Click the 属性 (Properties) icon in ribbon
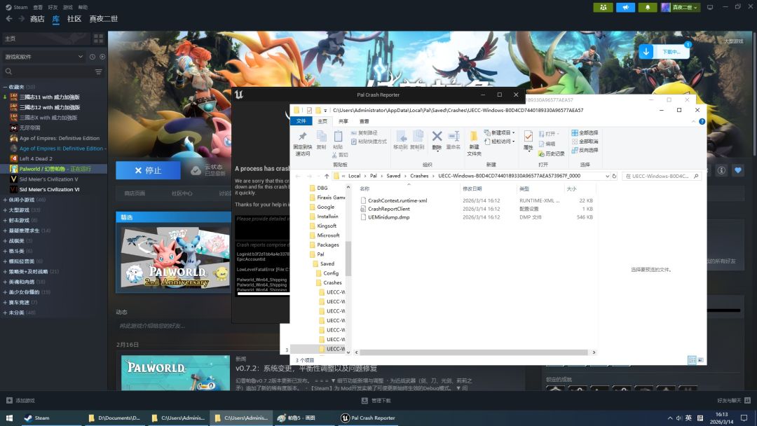Viewport: 757px width, 426px height. (x=528, y=138)
